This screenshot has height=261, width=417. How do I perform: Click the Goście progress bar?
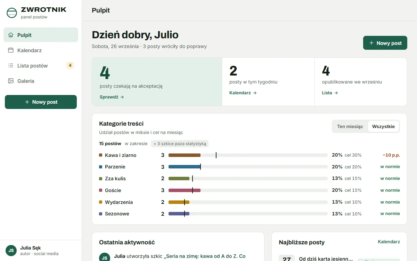point(248,190)
